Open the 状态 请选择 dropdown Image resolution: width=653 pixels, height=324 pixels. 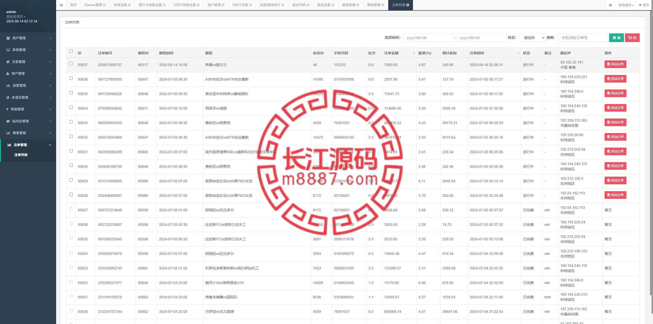(x=532, y=38)
